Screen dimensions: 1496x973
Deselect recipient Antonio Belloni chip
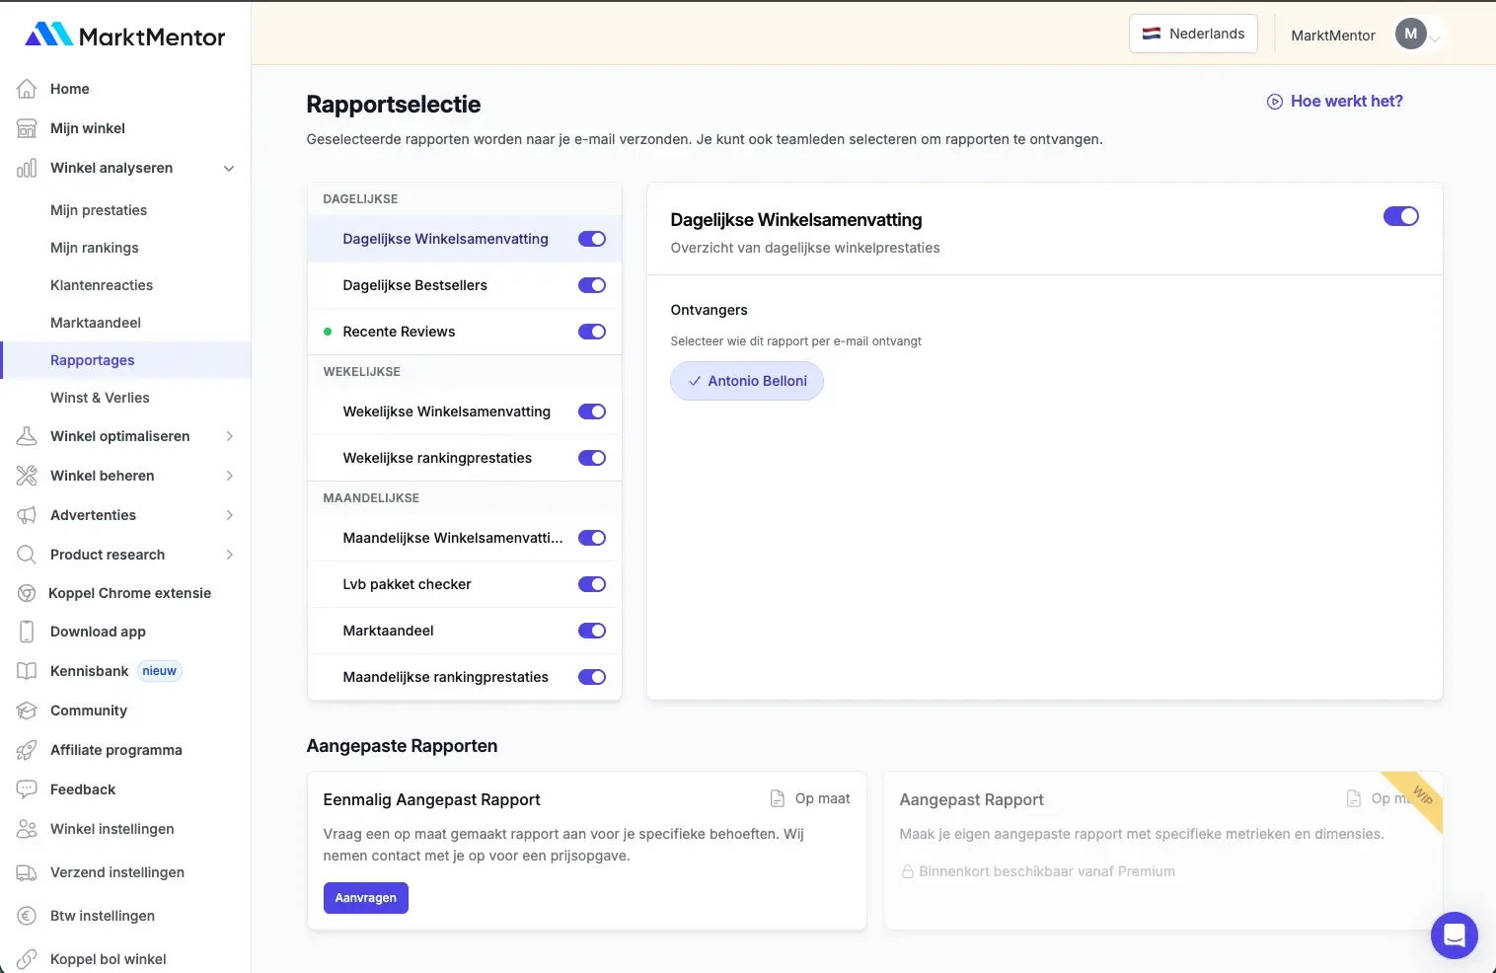[747, 381]
